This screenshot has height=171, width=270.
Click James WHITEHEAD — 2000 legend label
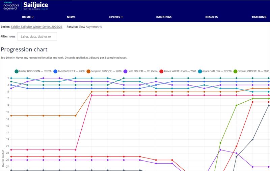(x=180, y=71)
